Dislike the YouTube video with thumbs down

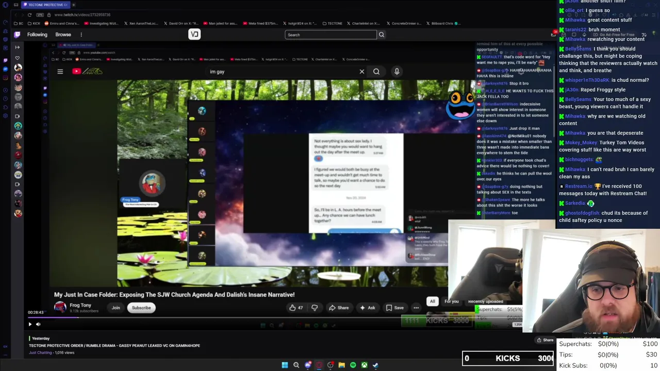[x=315, y=308]
